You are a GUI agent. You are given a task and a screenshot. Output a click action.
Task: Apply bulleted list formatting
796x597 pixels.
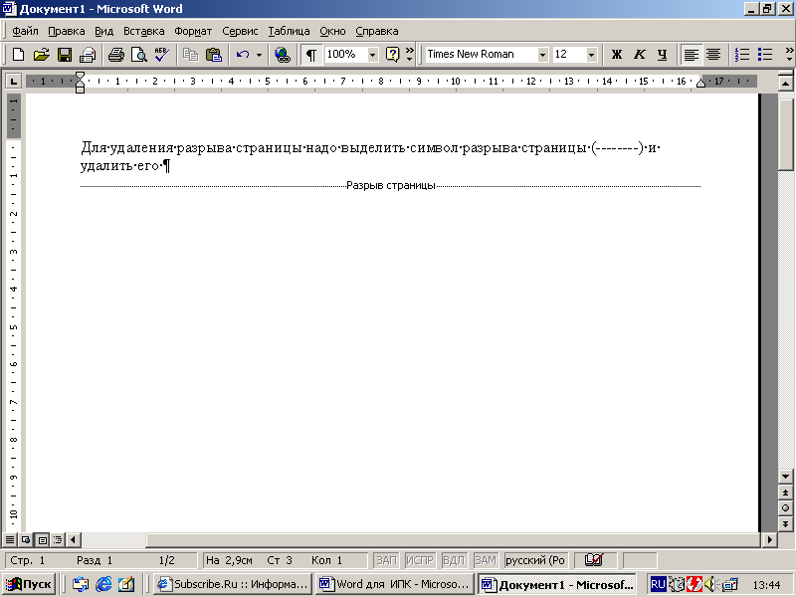(765, 55)
